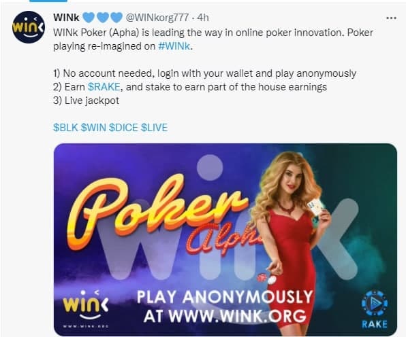Screen dimensions: 406x337
Task: Open the #WINk hashtag
Action: [174, 46]
